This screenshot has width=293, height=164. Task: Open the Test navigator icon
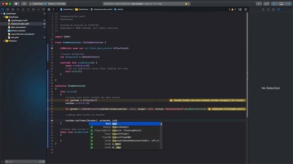click(x=28, y=9)
